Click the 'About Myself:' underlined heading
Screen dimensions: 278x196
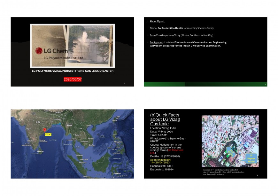157,21
